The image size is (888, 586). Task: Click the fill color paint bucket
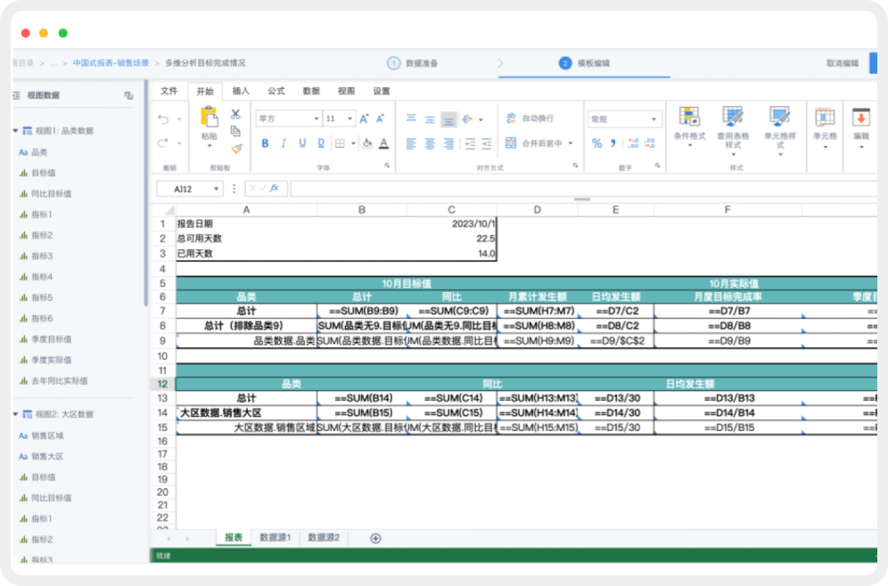coord(365,143)
